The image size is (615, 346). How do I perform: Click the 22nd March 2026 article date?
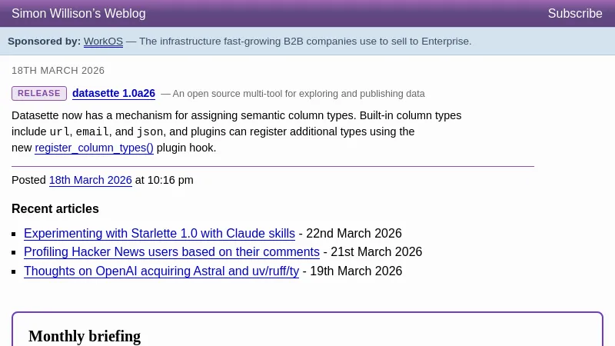(x=354, y=233)
